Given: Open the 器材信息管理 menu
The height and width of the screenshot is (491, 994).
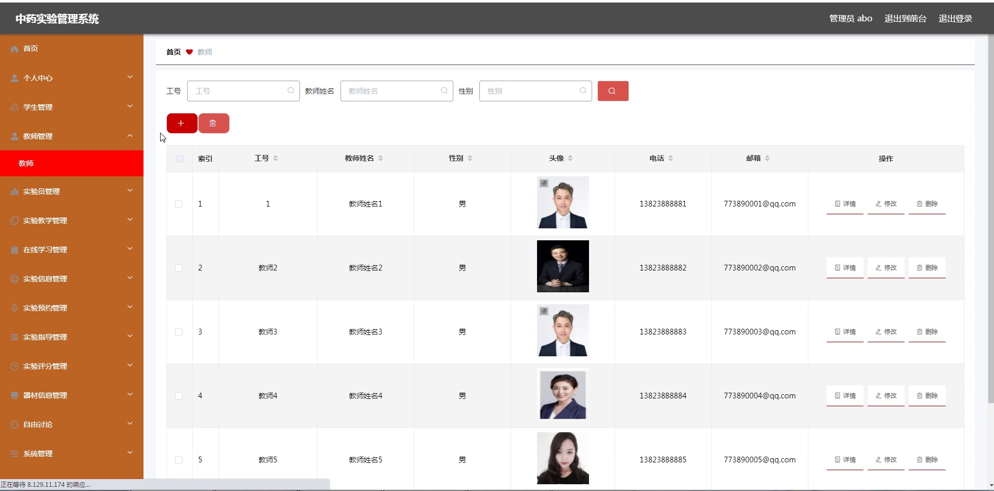Looking at the screenshot, I should [72, 395].
